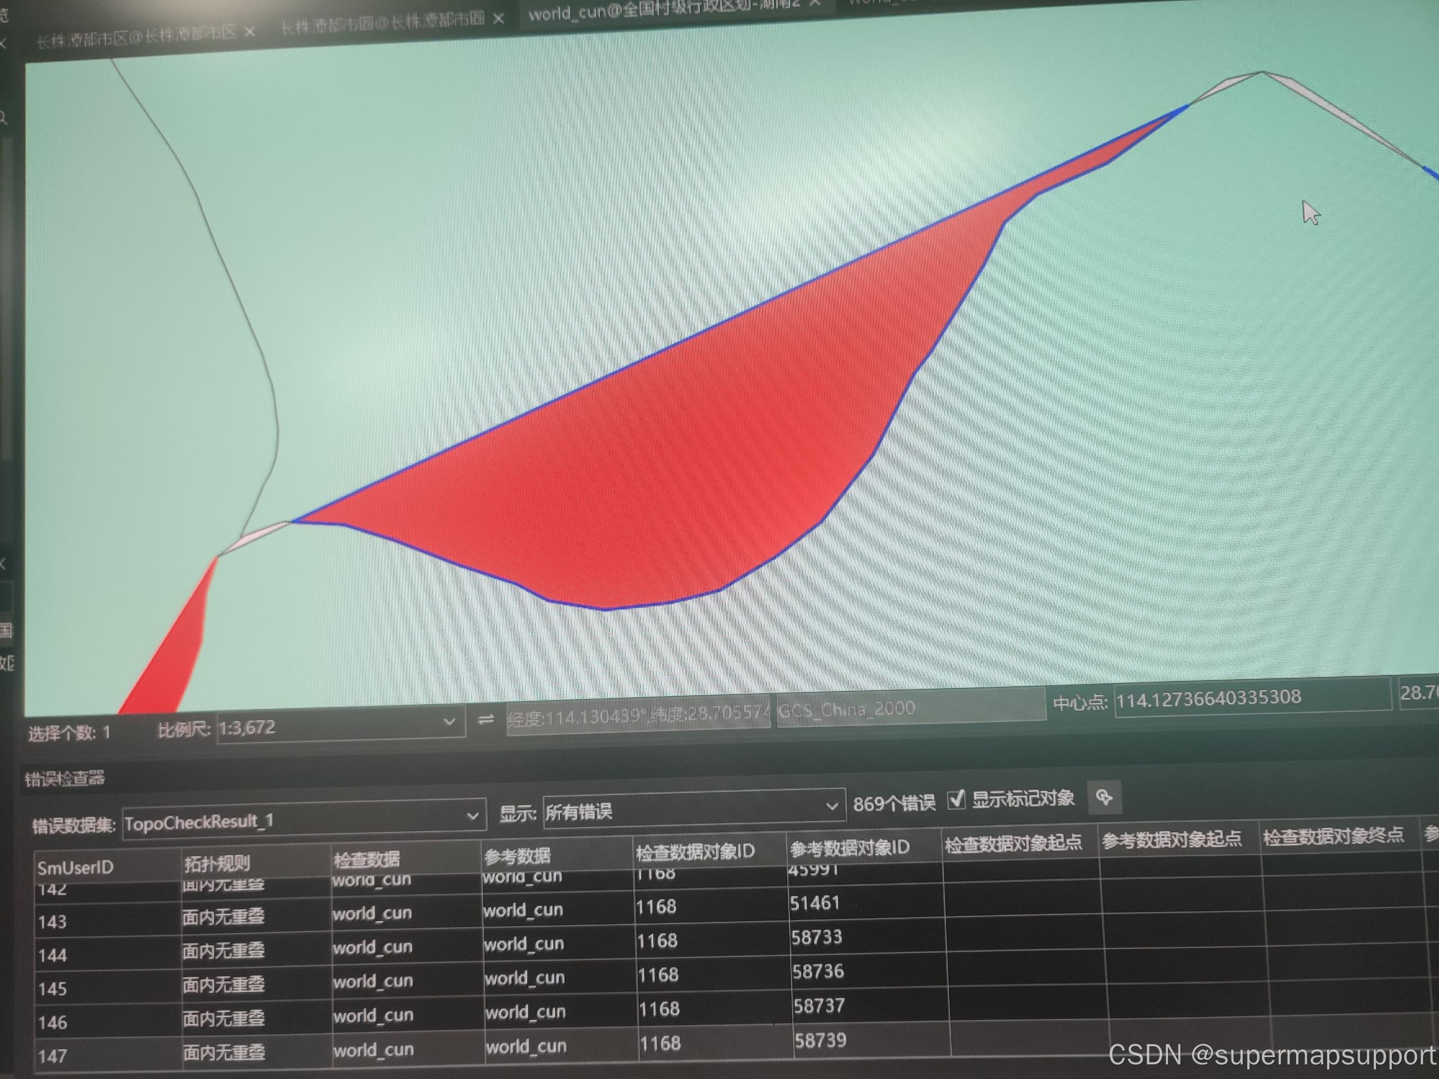The width and height of the screenshot is (1439, 1079).
Task: Open the 显示 所有错误 filter dropdown
Action: 831,806
